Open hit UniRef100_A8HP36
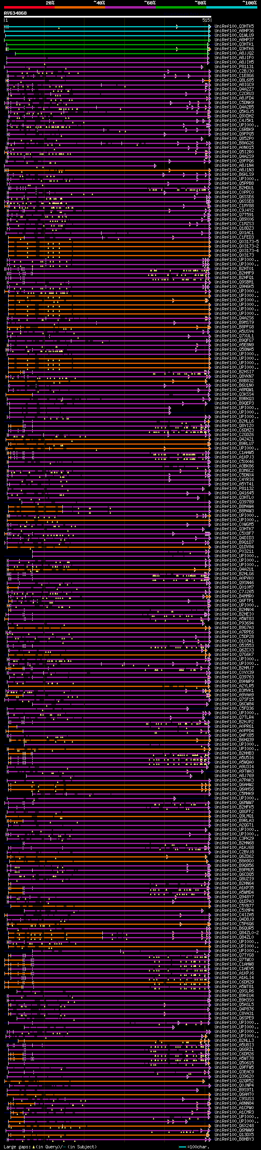The height and width of the screenshot is (1150, 261). 234,31
